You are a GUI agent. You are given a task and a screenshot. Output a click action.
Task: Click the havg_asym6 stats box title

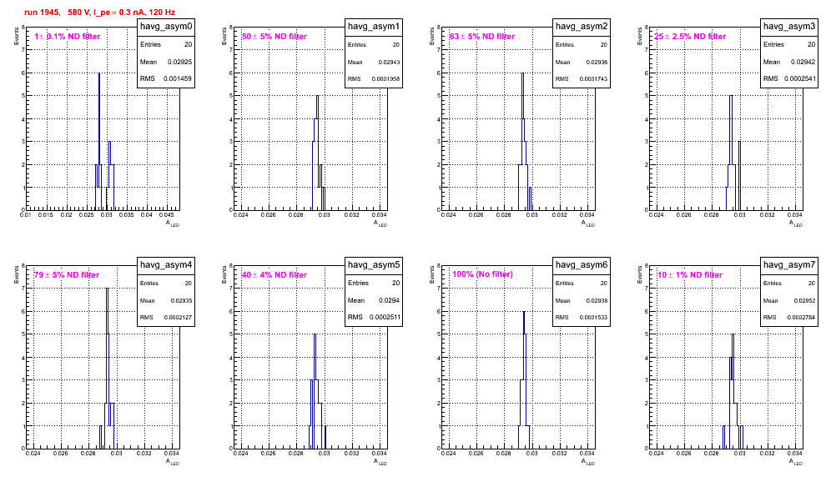(x=582, y=265)
